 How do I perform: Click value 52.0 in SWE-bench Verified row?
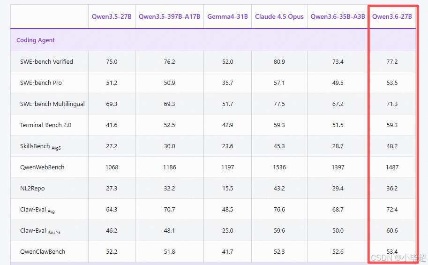click(227, 62)
